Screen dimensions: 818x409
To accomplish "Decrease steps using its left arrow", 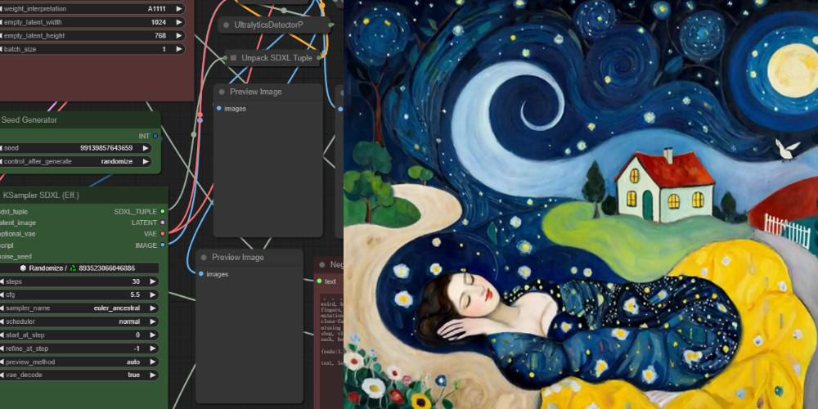I will [x=2, y=281].
